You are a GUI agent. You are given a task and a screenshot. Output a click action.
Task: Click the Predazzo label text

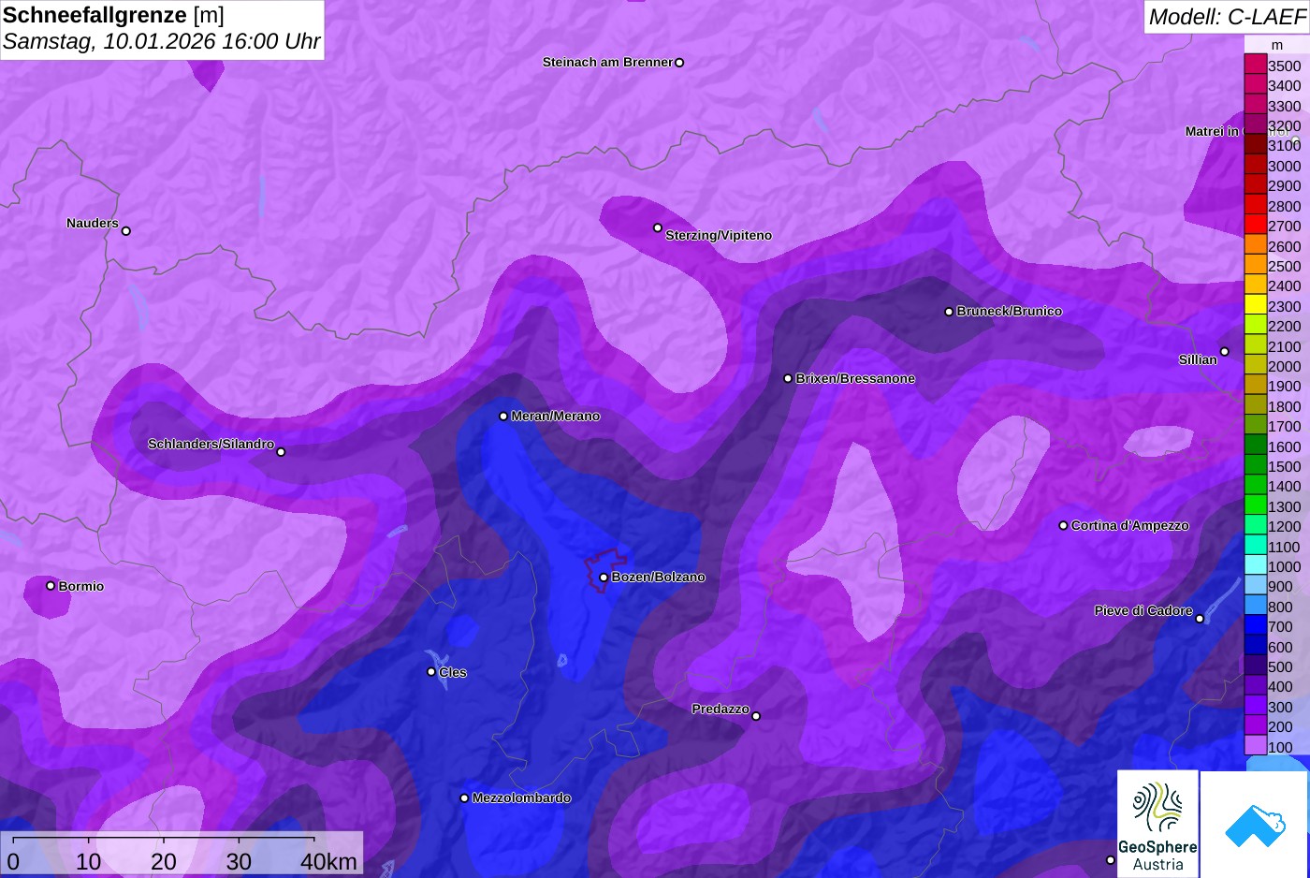pyautogui.click(x=720, y=710)
